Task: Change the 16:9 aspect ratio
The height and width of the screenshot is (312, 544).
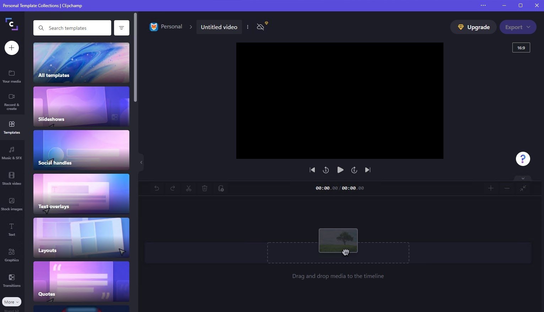Action: (x=521, y=48)
